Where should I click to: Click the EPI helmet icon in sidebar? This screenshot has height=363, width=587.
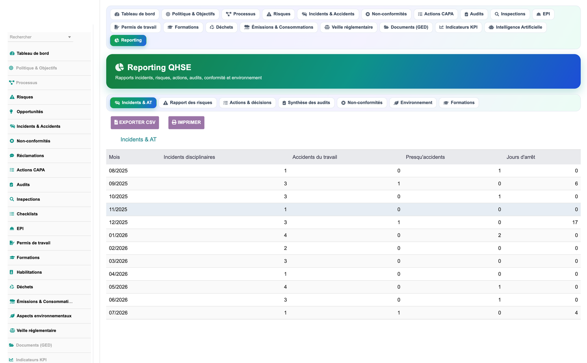tap(12, 228)
